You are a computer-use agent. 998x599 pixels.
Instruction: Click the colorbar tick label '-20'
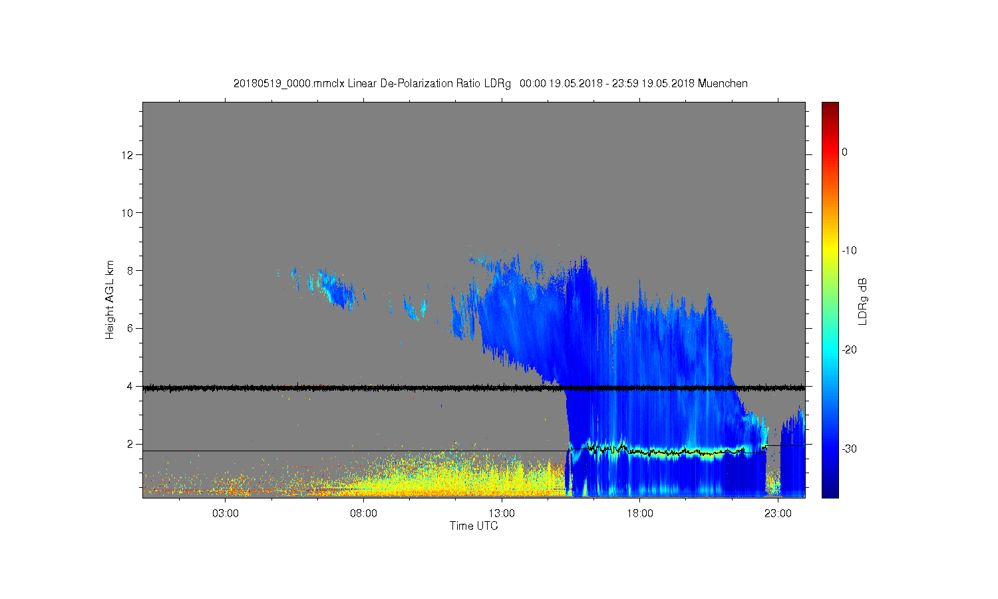(x=849, y=350)
